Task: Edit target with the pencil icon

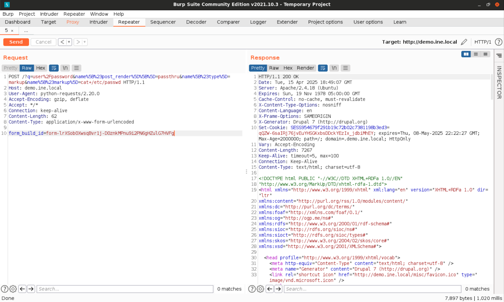Action: (x=464, y=42)
